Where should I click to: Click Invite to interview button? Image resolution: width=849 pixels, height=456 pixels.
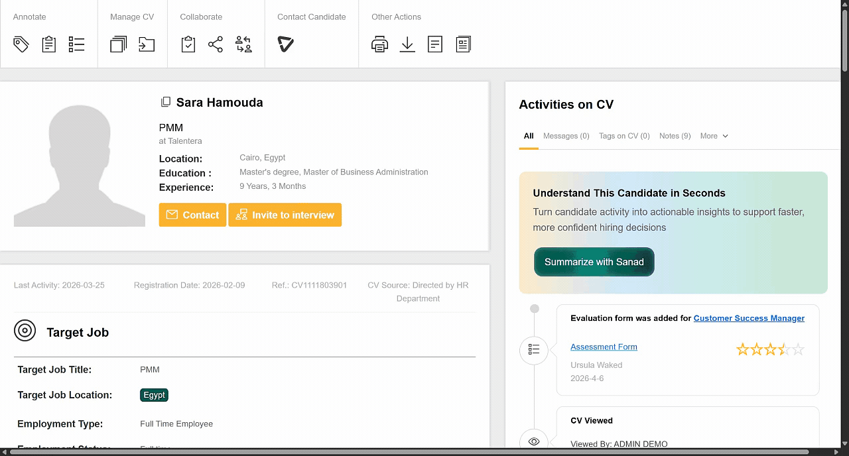tap(285, 215)
